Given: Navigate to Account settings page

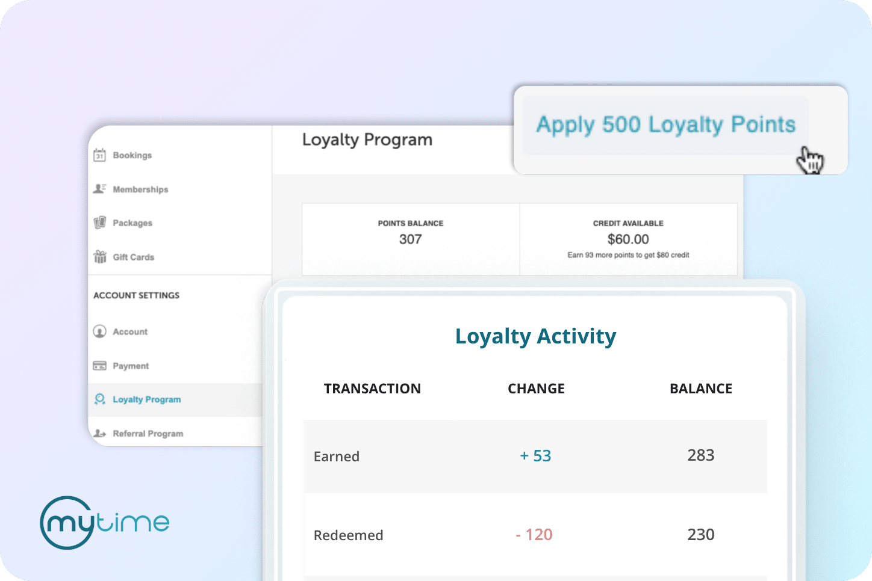Looking at the screenshot, I should 130,332.
